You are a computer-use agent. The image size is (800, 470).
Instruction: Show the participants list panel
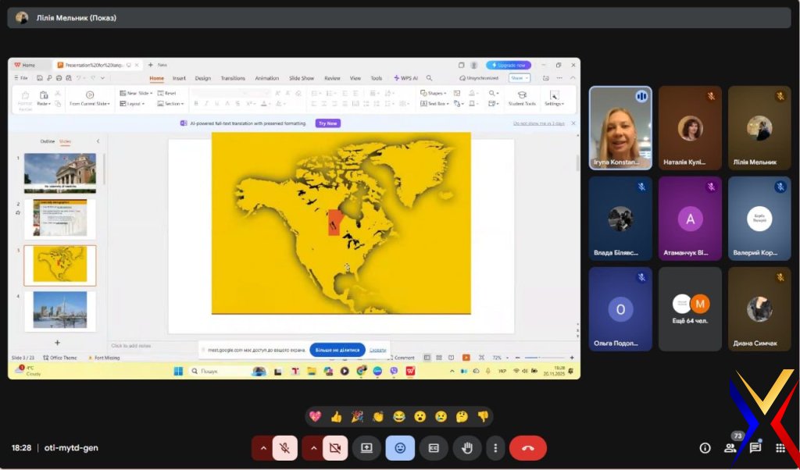(x=730, y=448)
